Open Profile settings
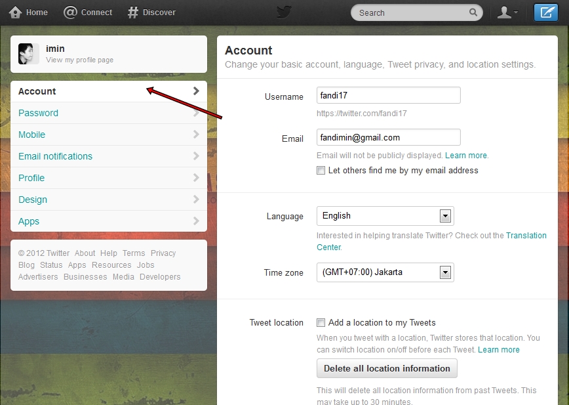Viewport: 569px width, 405px height. 109,178
